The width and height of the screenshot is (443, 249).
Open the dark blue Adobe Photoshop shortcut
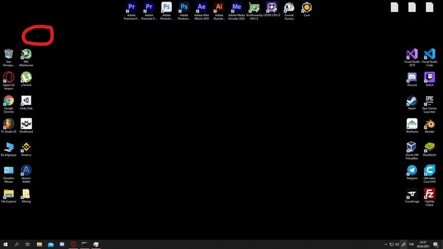pyautogui.click(x=184, y=11)
